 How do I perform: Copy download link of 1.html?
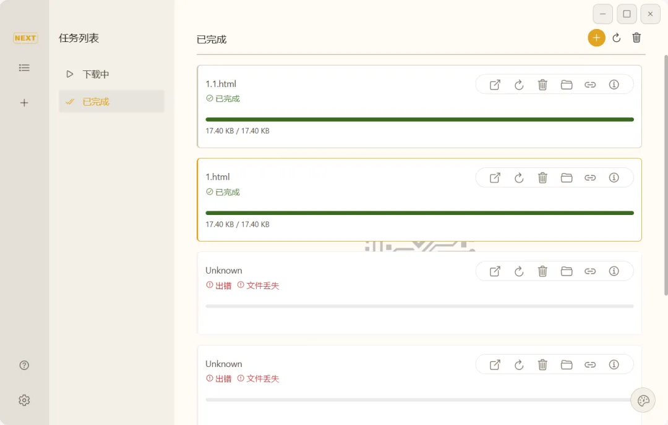[590, 178]
